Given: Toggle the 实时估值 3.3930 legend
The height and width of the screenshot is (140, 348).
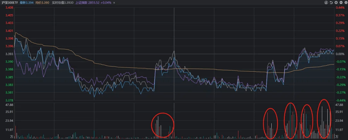Looking at the screenshot, I should 63,3.
